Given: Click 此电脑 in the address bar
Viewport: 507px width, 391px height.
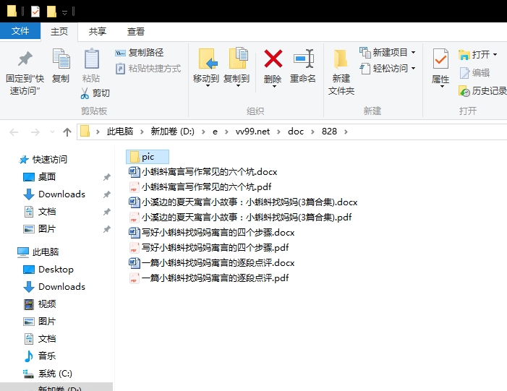Looking at the screenshot, I should 119,132.
